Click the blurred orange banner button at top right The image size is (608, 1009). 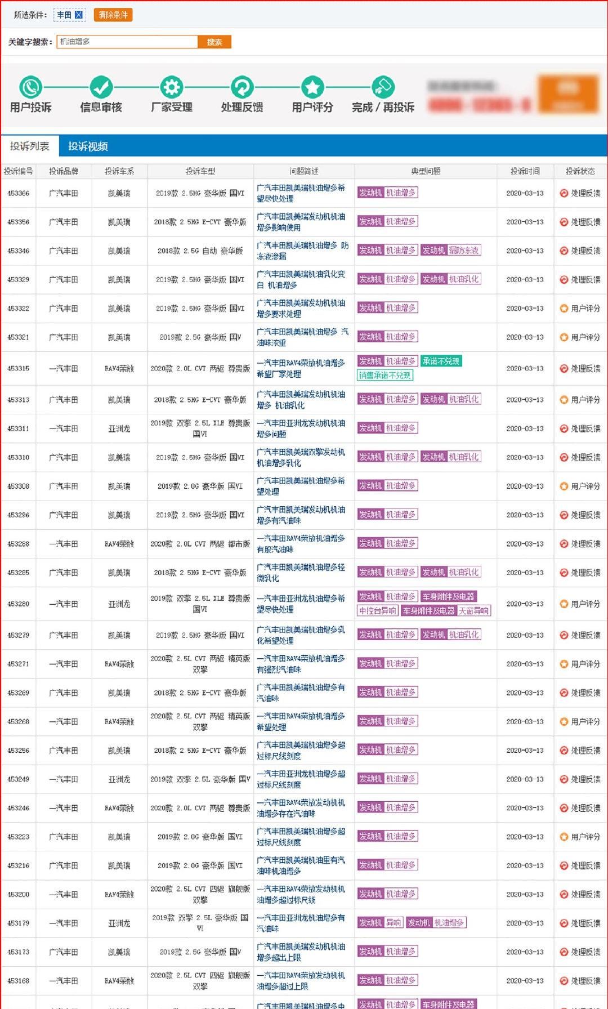[x=567, y=93]
